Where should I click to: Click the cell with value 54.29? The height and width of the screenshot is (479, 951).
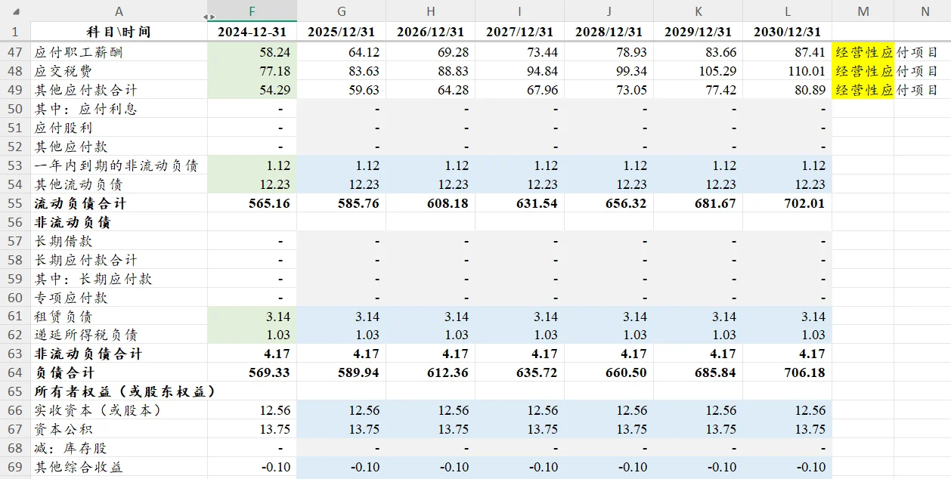[x=252, y=90]
